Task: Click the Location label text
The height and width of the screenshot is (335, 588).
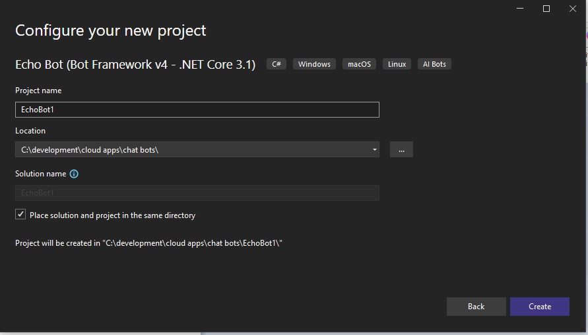Action: tap(30, 131)
